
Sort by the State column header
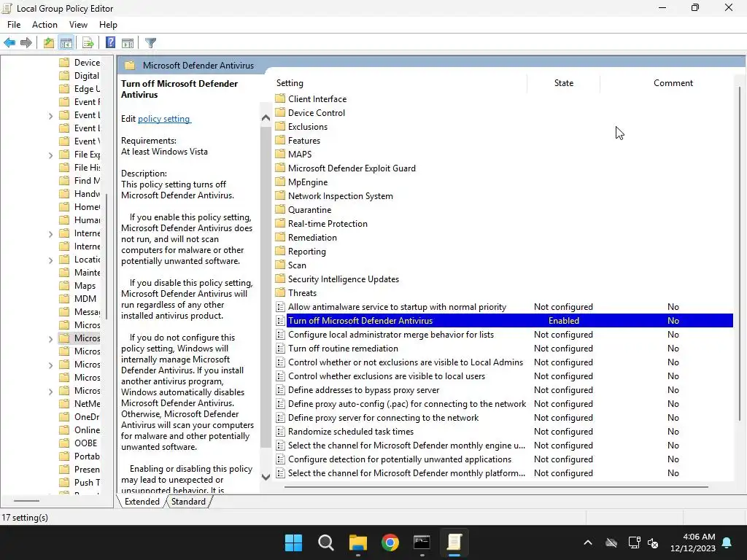(x=564, y=83)
